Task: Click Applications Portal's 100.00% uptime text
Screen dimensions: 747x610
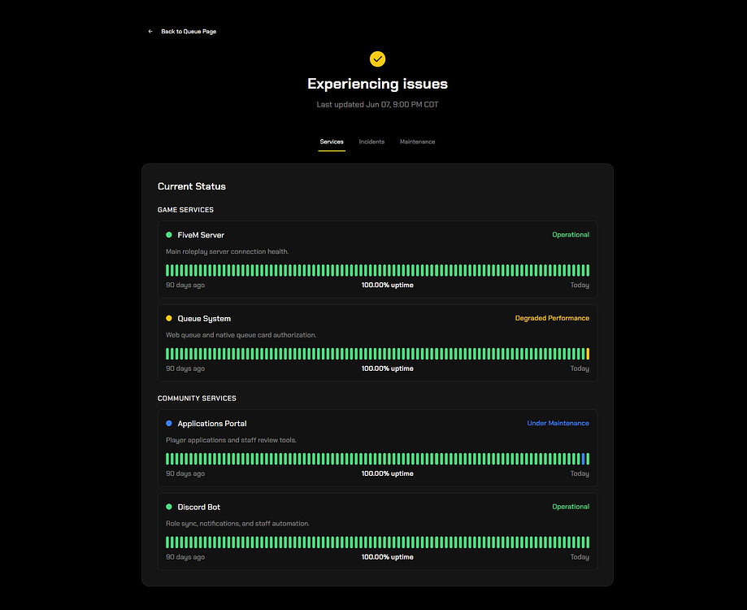Action: coord(387,473)
